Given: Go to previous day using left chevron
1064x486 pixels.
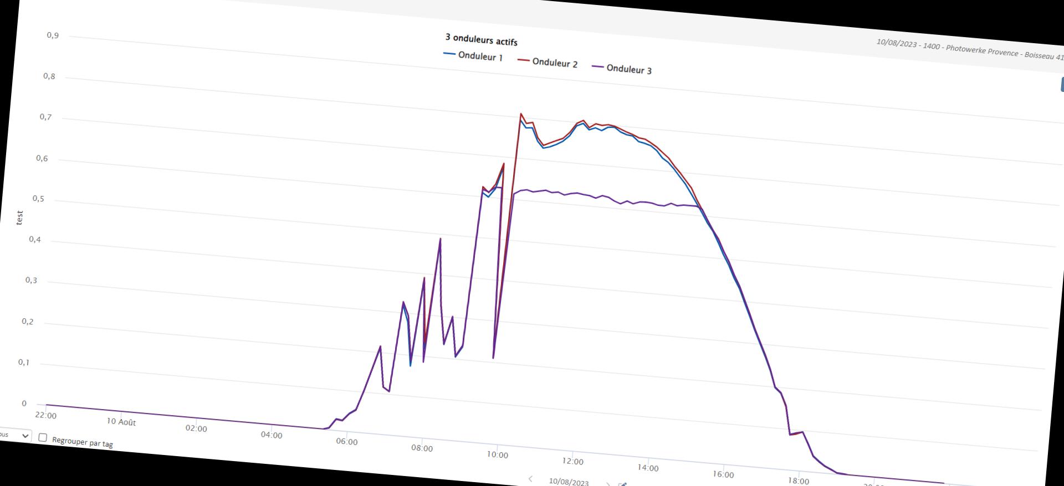Looking at the screenshot, I should pos(530,479).
